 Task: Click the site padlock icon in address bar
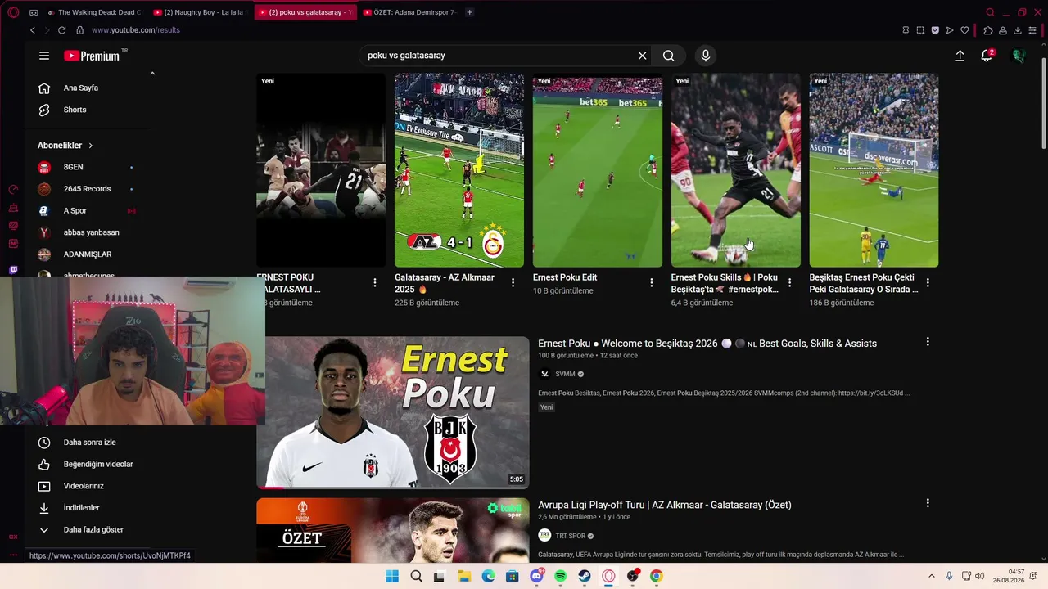pos(79,30)
